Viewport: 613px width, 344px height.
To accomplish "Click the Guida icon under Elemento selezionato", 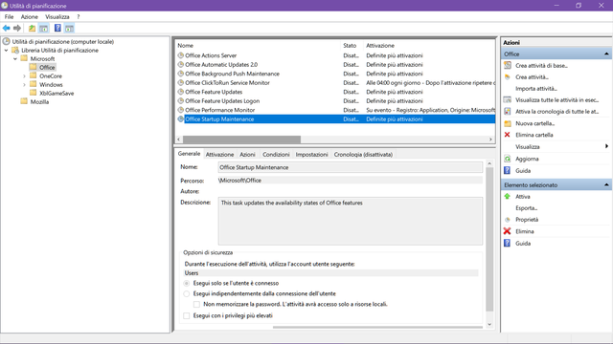I will tap(508, 243).
